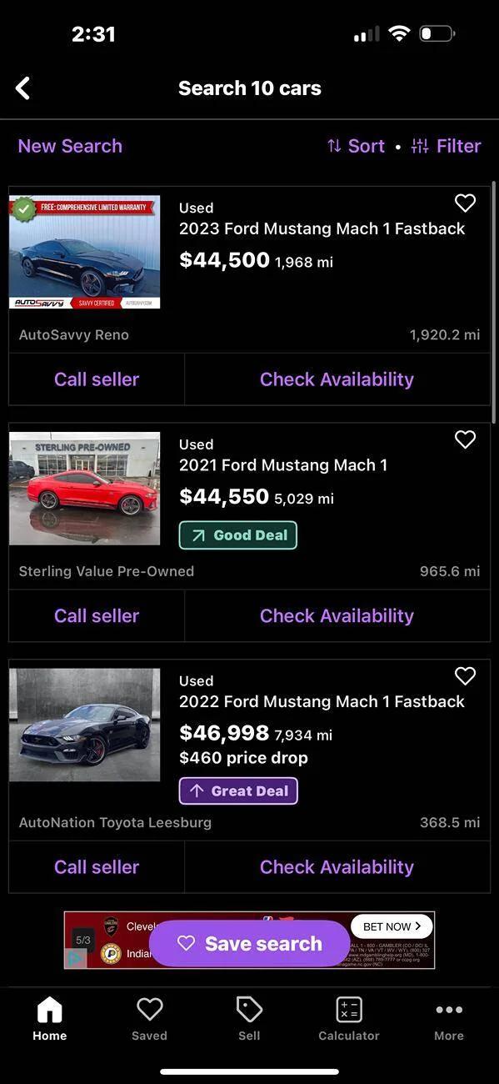499x1084 pixels.
Task: Open the AutoSavvy certified Mustang photo
Action: click(84, 252)
